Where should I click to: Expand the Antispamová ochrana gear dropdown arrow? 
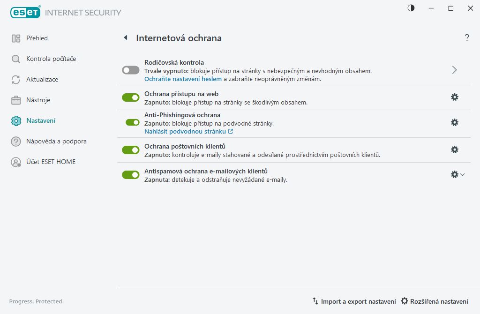coord(463,175)
